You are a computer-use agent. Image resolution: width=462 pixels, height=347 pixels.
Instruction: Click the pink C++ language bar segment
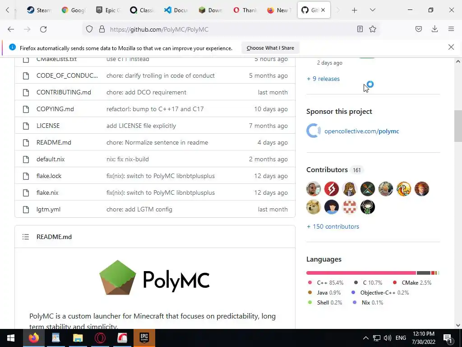361,273
